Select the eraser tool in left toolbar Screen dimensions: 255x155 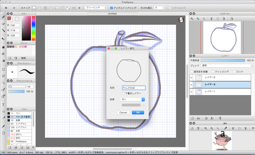pos(3,24)
